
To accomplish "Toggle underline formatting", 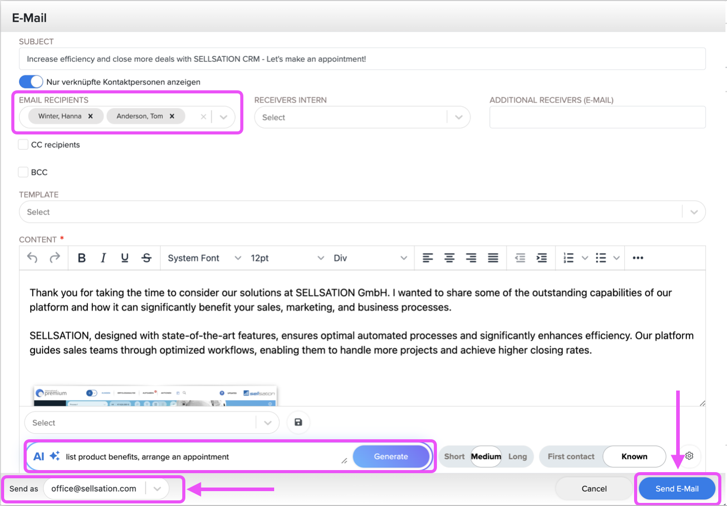I will [x=125, y=258].
